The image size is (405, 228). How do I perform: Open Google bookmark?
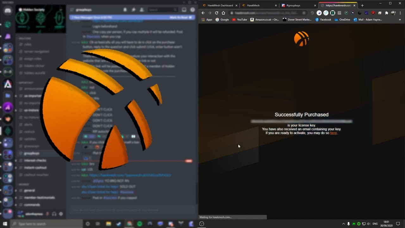(222, 20)
